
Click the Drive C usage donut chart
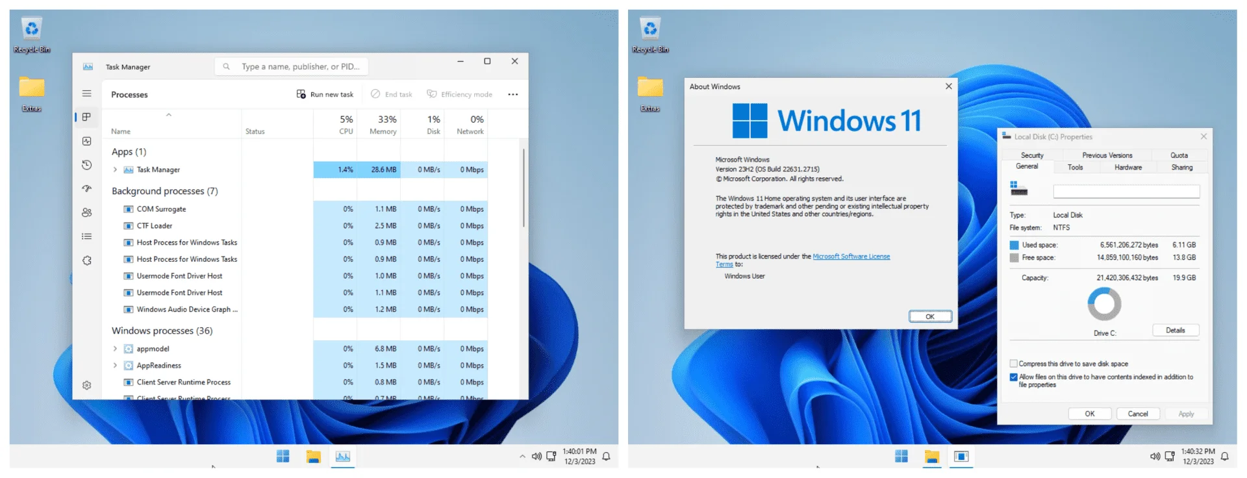(x=1104, y=304)
